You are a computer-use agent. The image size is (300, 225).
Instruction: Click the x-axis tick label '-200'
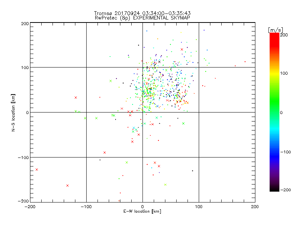pyautogui.click(x=30, y=207)
